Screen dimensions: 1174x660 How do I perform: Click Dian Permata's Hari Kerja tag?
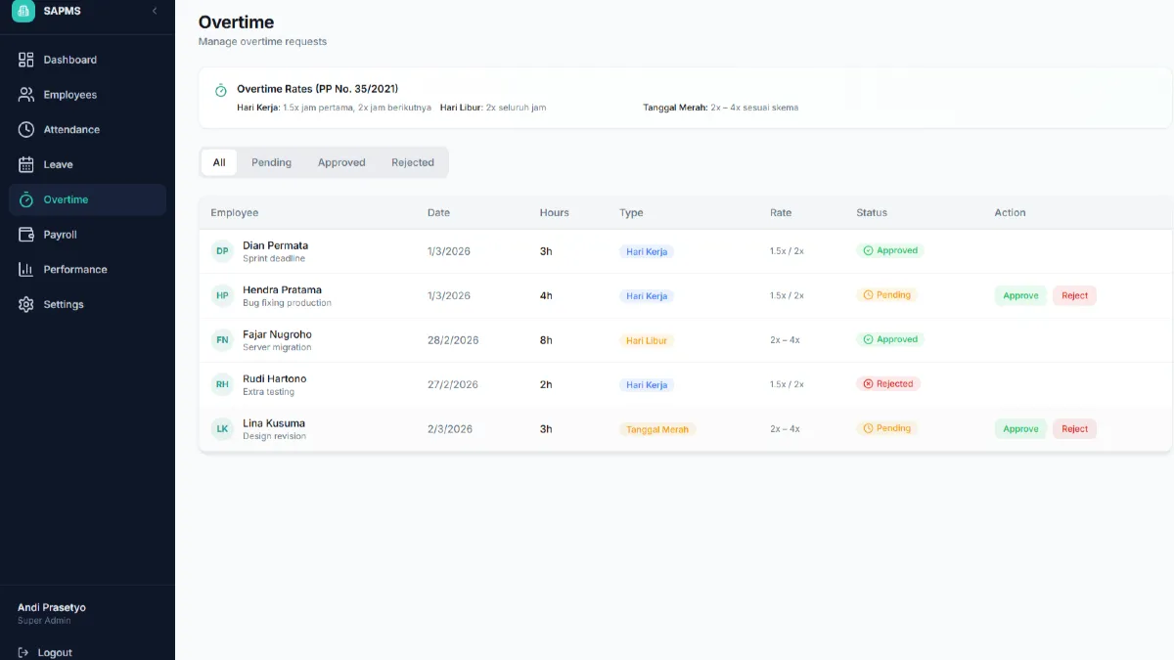tap(647, 251)
